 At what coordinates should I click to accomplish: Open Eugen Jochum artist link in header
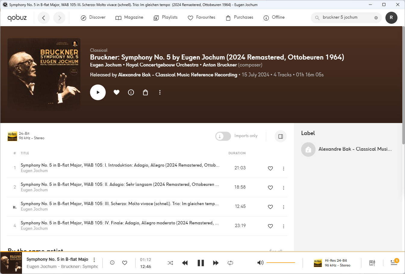pyautogui.click(x=106, y=65)
